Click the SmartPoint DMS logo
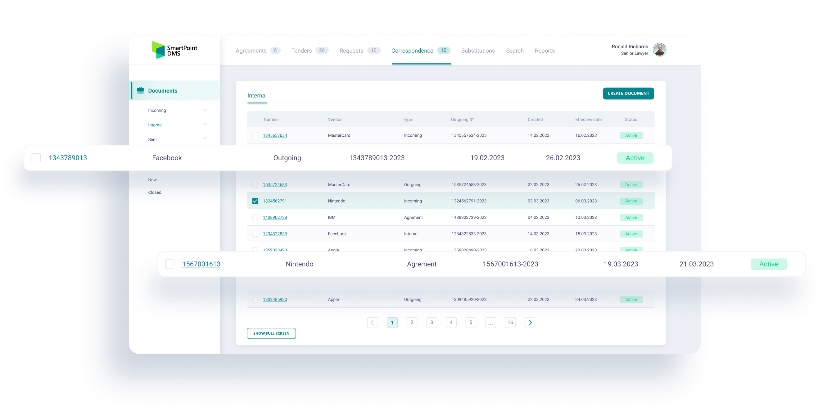The width and height of the screenshot is (823, 410). [x=174, y=50]
